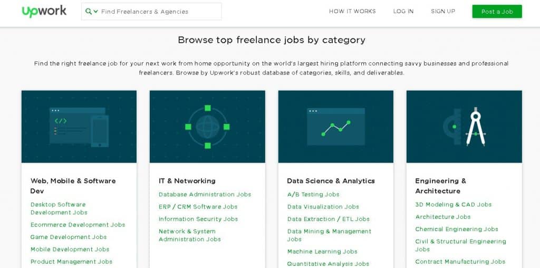Open the How It Works menu item
Viewport: 540px width, 268px height.
352,12
